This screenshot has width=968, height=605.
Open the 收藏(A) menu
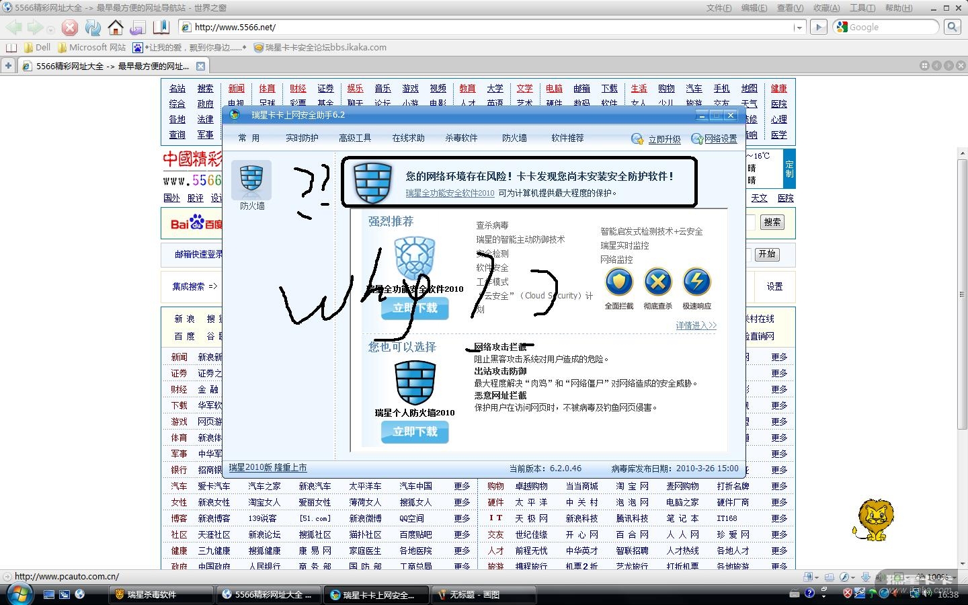(826, 8)
